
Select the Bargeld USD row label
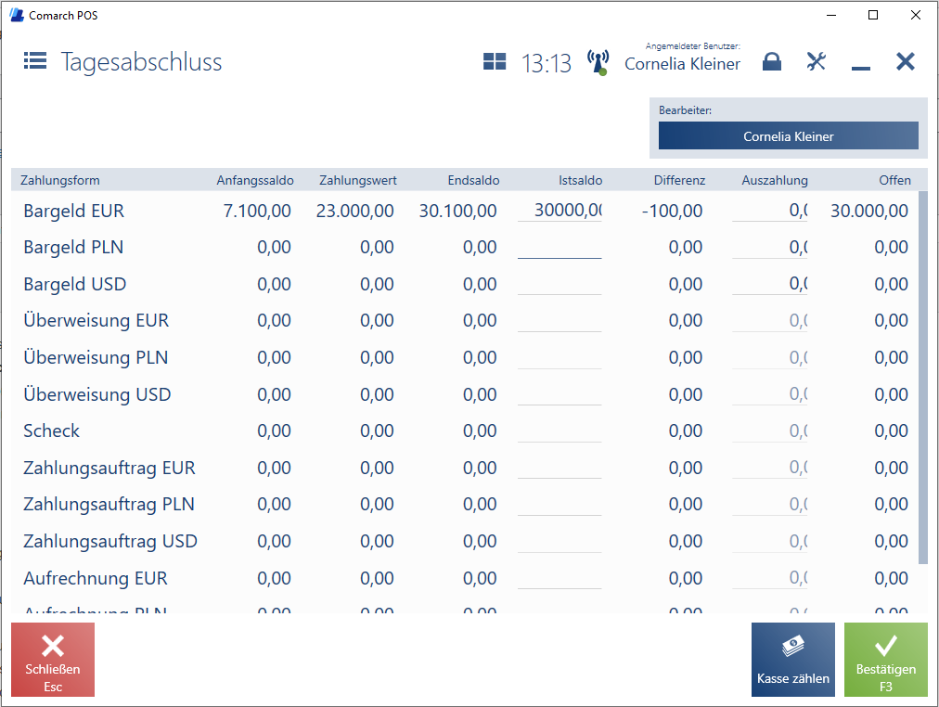point(75,284)
